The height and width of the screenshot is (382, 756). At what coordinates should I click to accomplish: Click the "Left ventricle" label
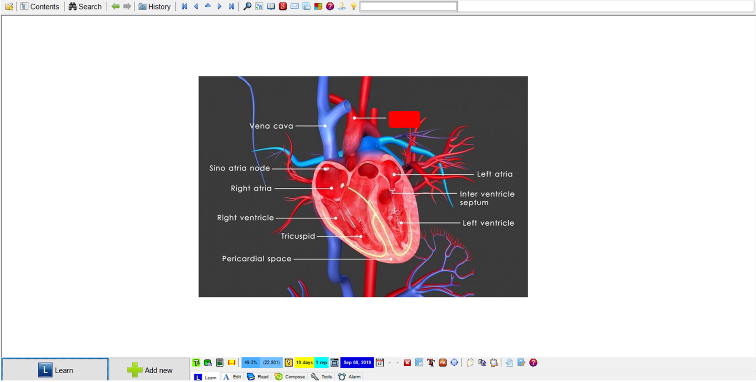pyautogui.click(x=488, y=223)
